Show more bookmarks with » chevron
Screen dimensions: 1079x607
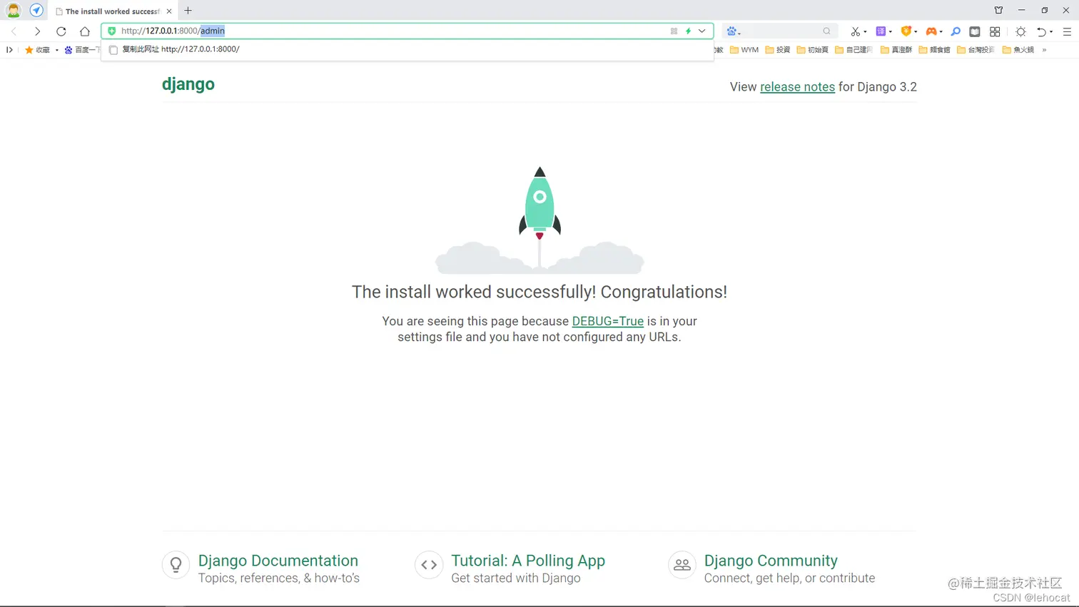pos(1044,50)
